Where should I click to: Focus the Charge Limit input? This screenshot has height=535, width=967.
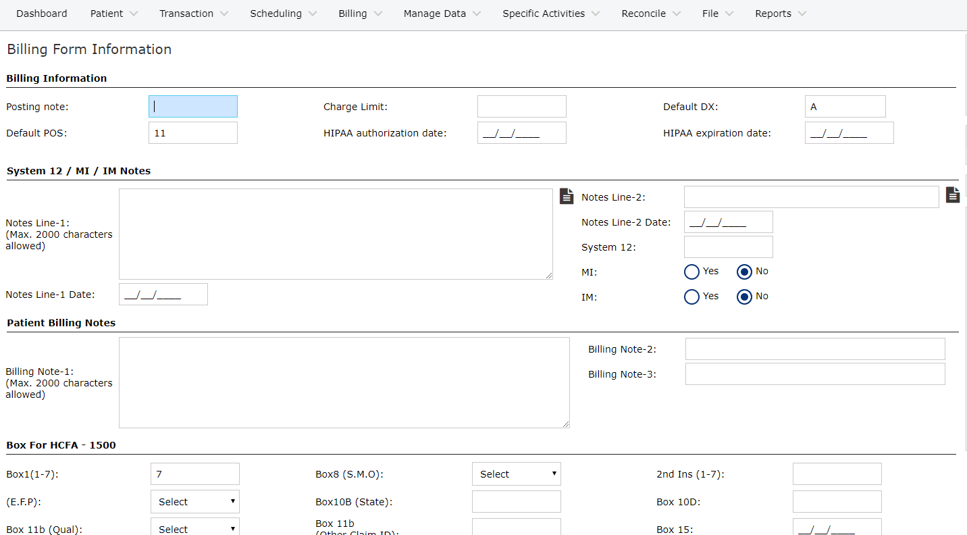tap(521, 107)
